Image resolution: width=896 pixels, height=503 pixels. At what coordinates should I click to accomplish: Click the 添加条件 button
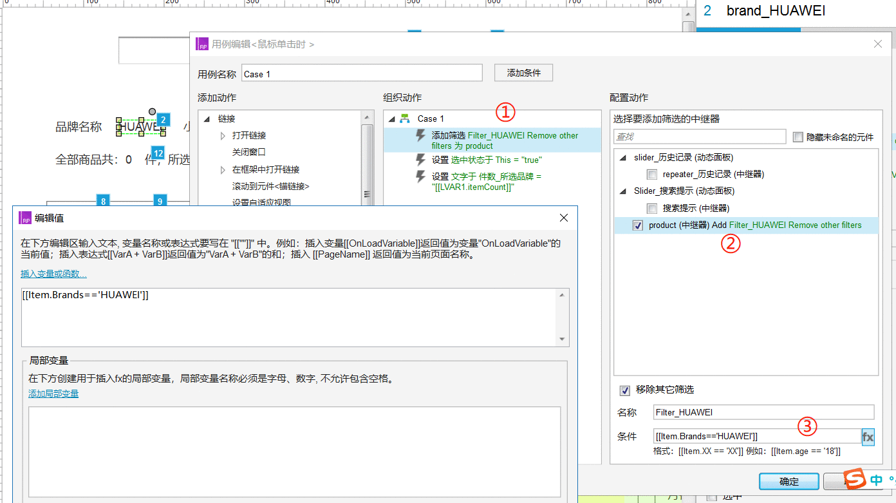click(523, 73)
